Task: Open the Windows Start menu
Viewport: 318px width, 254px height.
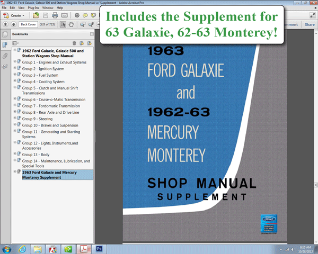Action: click(6, 249)
